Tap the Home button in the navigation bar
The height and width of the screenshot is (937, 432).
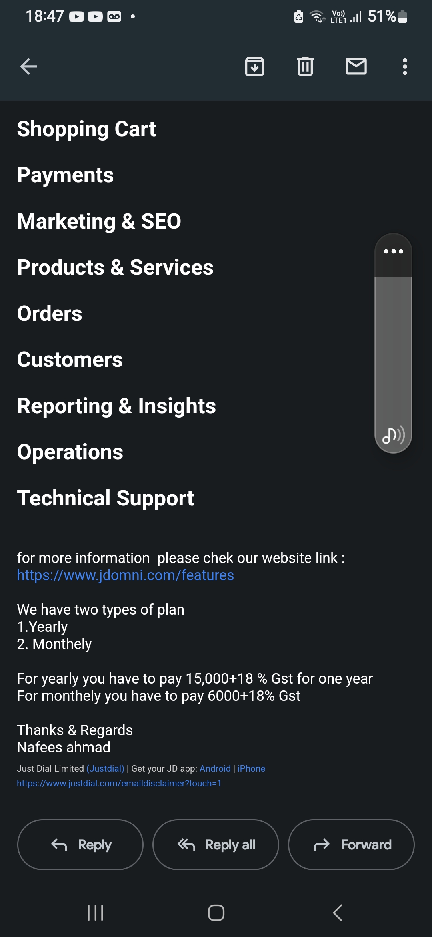click(216, 913)
